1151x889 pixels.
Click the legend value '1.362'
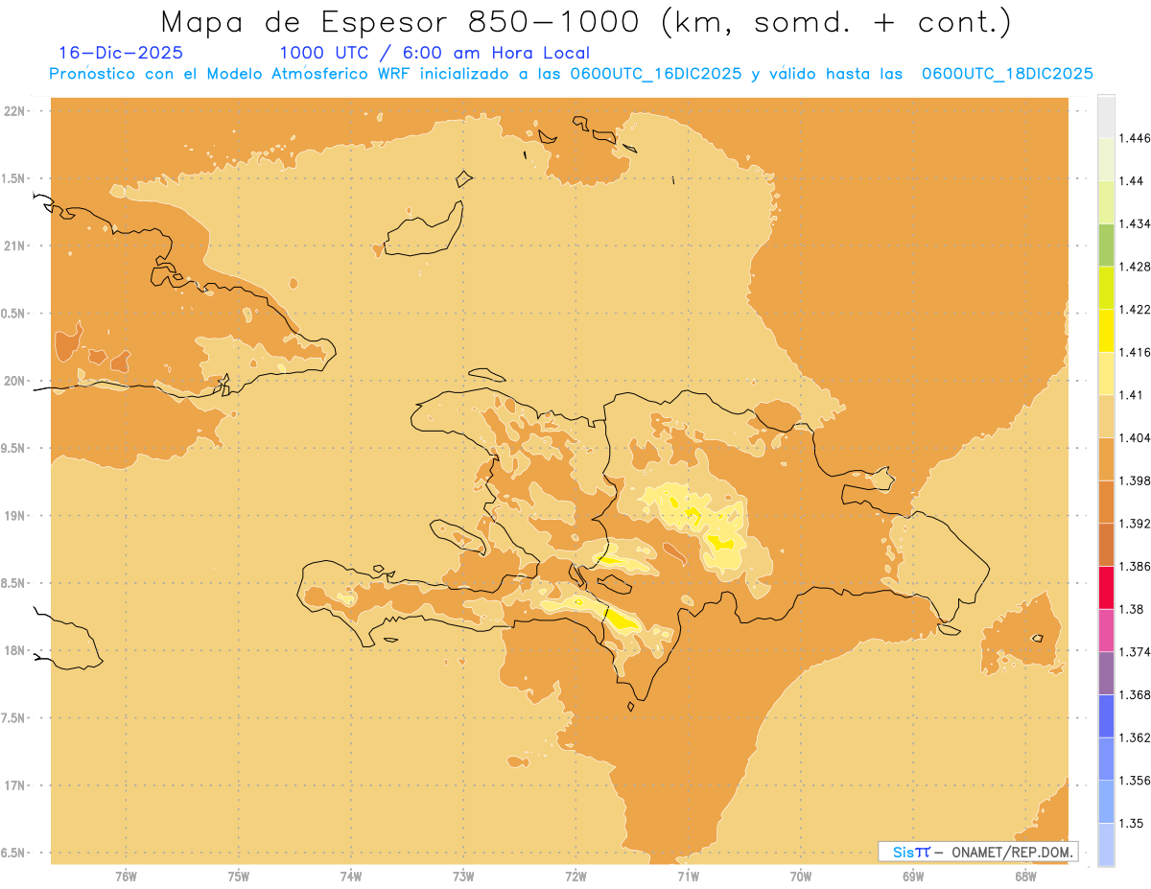(x=1135, y=737)
